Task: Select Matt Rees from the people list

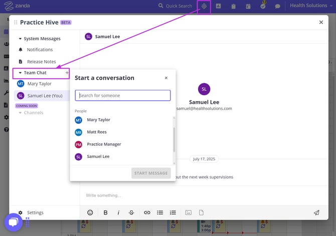Action: point(97,132)
